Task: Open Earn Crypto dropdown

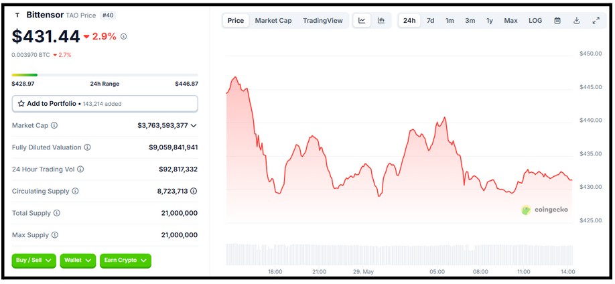Action: (125, 261)
